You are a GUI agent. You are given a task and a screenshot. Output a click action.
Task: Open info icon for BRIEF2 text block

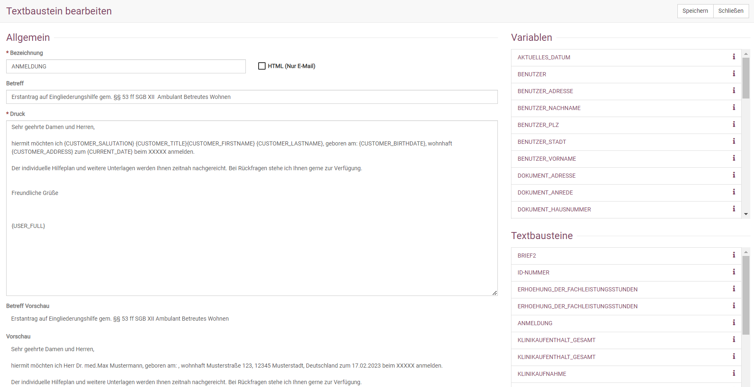tap(733, 255)
